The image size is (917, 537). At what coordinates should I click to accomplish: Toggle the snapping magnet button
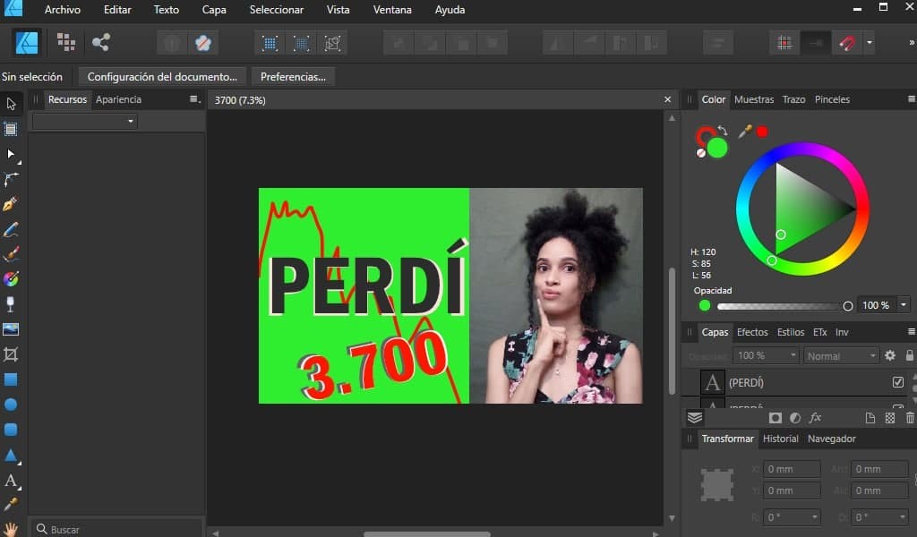point(846,43)
